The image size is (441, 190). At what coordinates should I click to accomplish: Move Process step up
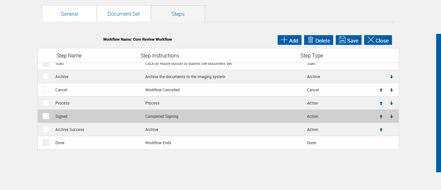tap(381, 103)
